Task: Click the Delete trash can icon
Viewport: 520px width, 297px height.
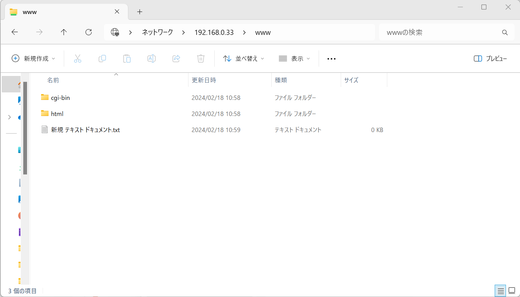Action: tap(201, 59)
